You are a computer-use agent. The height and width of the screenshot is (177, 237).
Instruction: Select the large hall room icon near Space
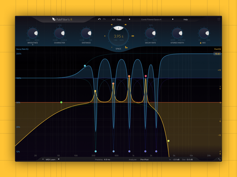pyautogui.click(x=126, y=47)
